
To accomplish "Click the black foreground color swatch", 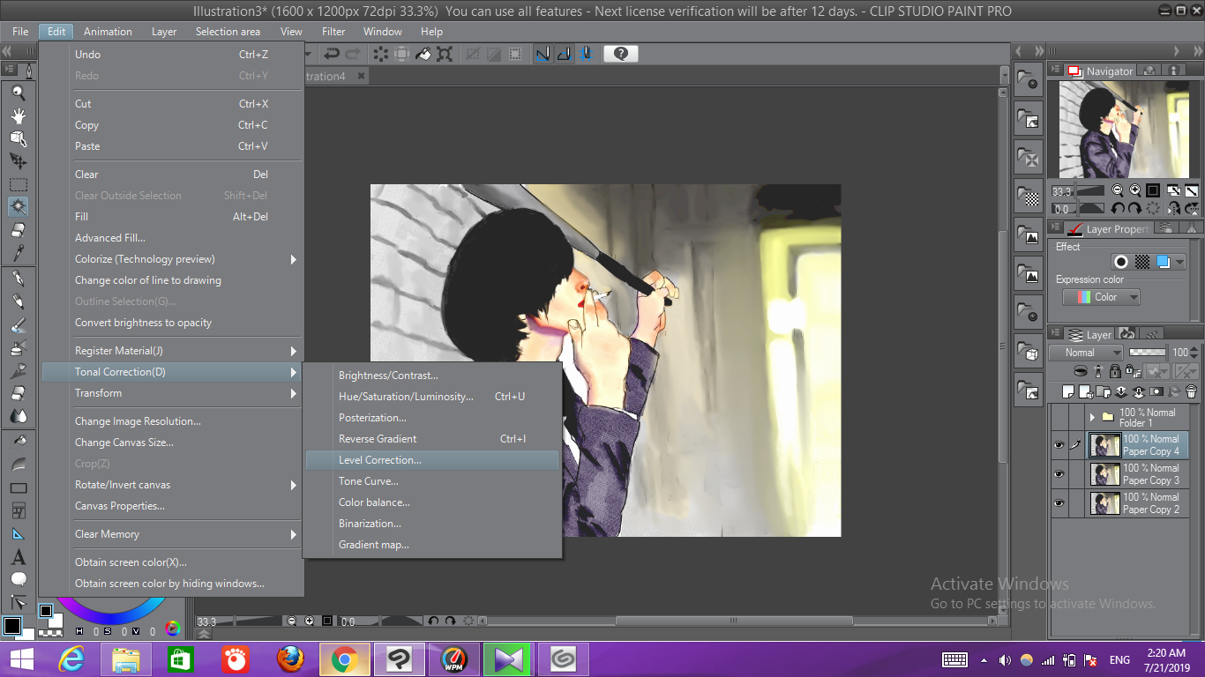I will (x=11, y=626).
